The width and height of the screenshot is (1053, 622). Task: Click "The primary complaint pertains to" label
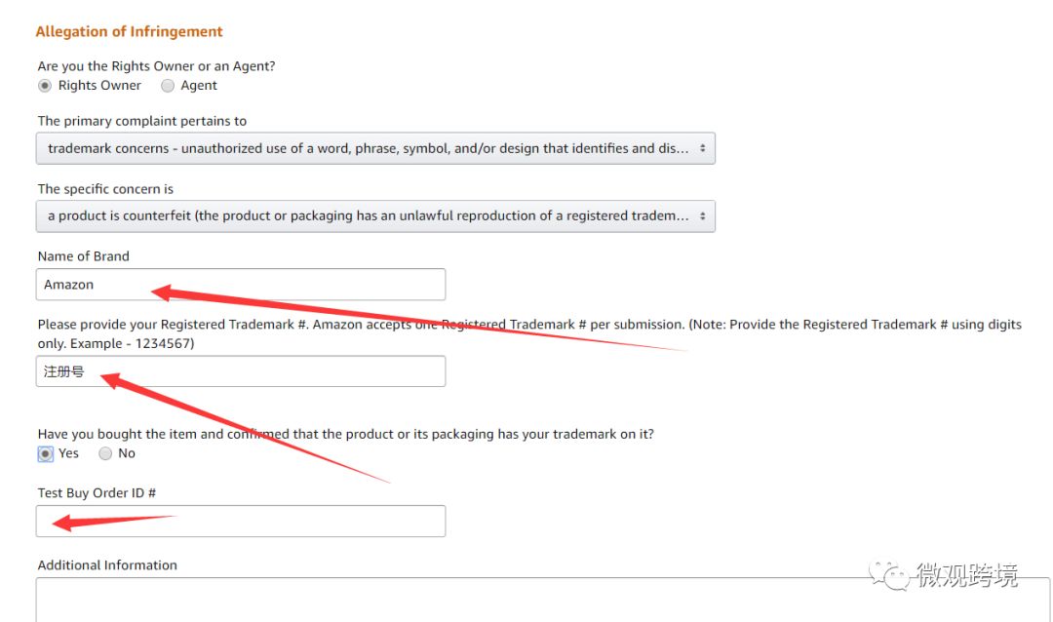point(141,121)
